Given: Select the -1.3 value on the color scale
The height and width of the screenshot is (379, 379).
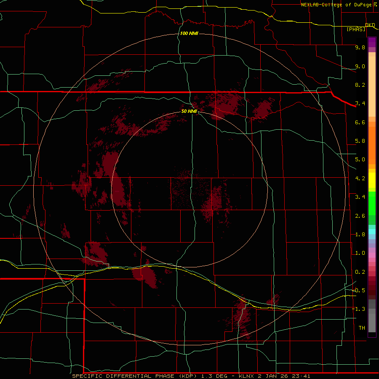Looking at the screenshot, I should coord(358,309).
